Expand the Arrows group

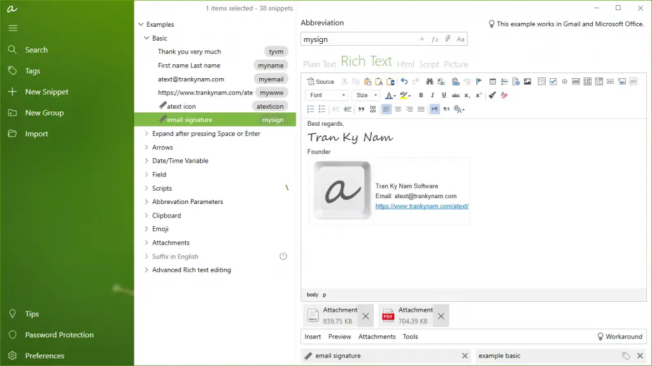click(x=146, y=147)
